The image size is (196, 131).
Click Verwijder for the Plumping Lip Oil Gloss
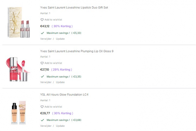click(46, 82)
